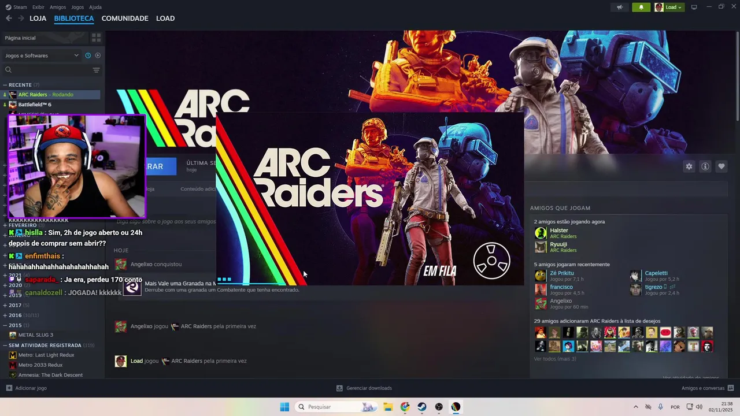Select ARC Raiders in the library list
The image size is (740, 416).
[51, 95]
